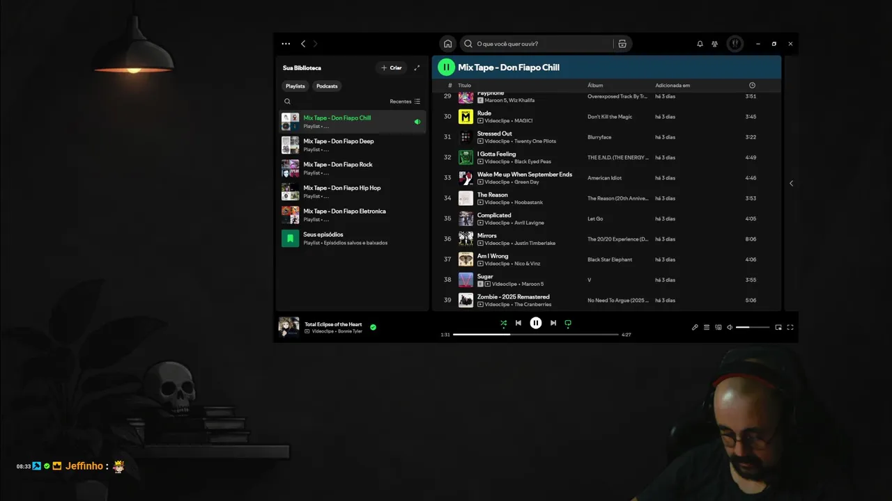Open the Home page icon
Screen dimensions: 892x501
[447, 44]
